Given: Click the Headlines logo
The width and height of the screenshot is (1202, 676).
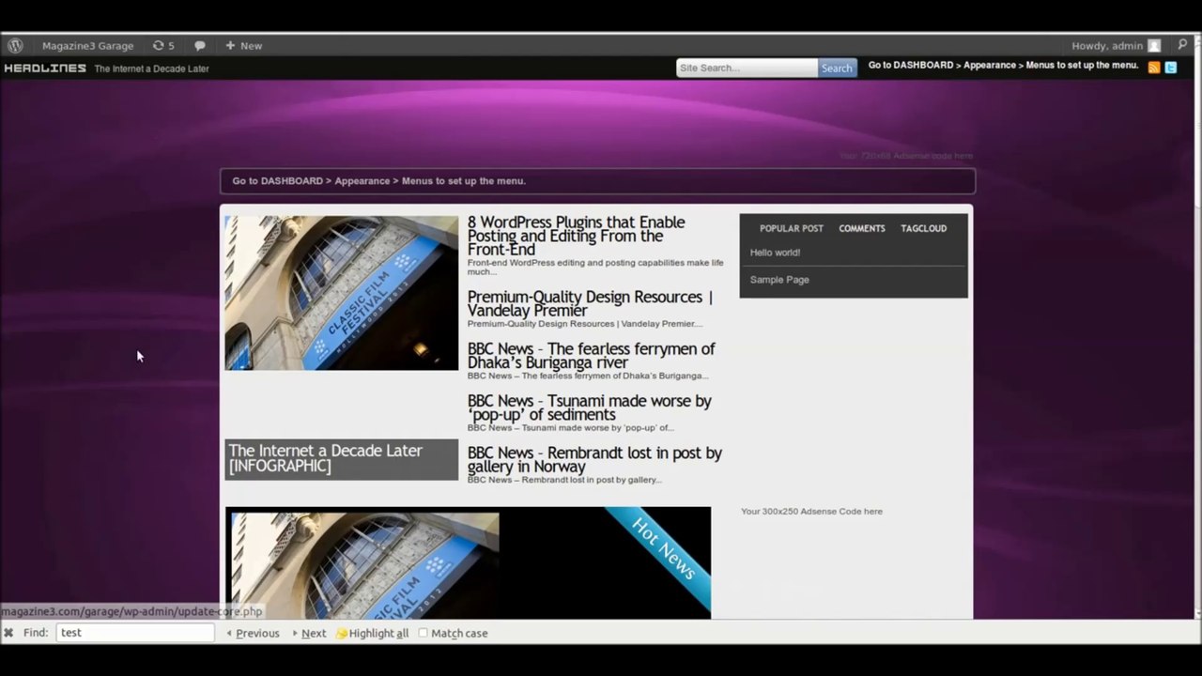Looking at the screenshot, I should tap(45, 69).
